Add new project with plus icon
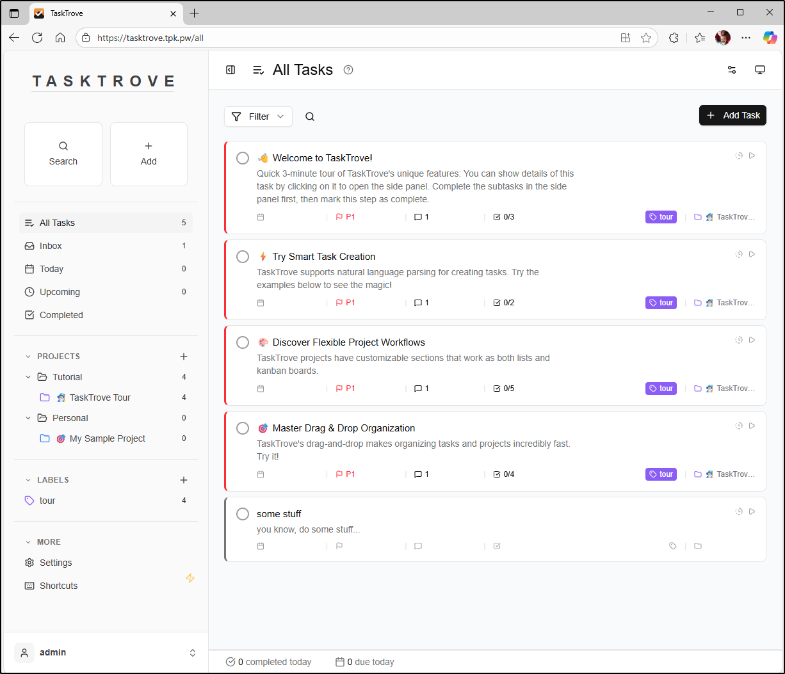Viewport: 785px width, 674px height. click(184, 357)
